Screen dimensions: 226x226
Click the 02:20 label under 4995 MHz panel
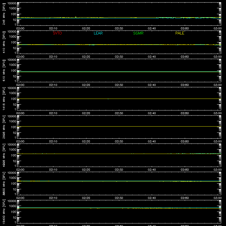[x=86, y=170]
